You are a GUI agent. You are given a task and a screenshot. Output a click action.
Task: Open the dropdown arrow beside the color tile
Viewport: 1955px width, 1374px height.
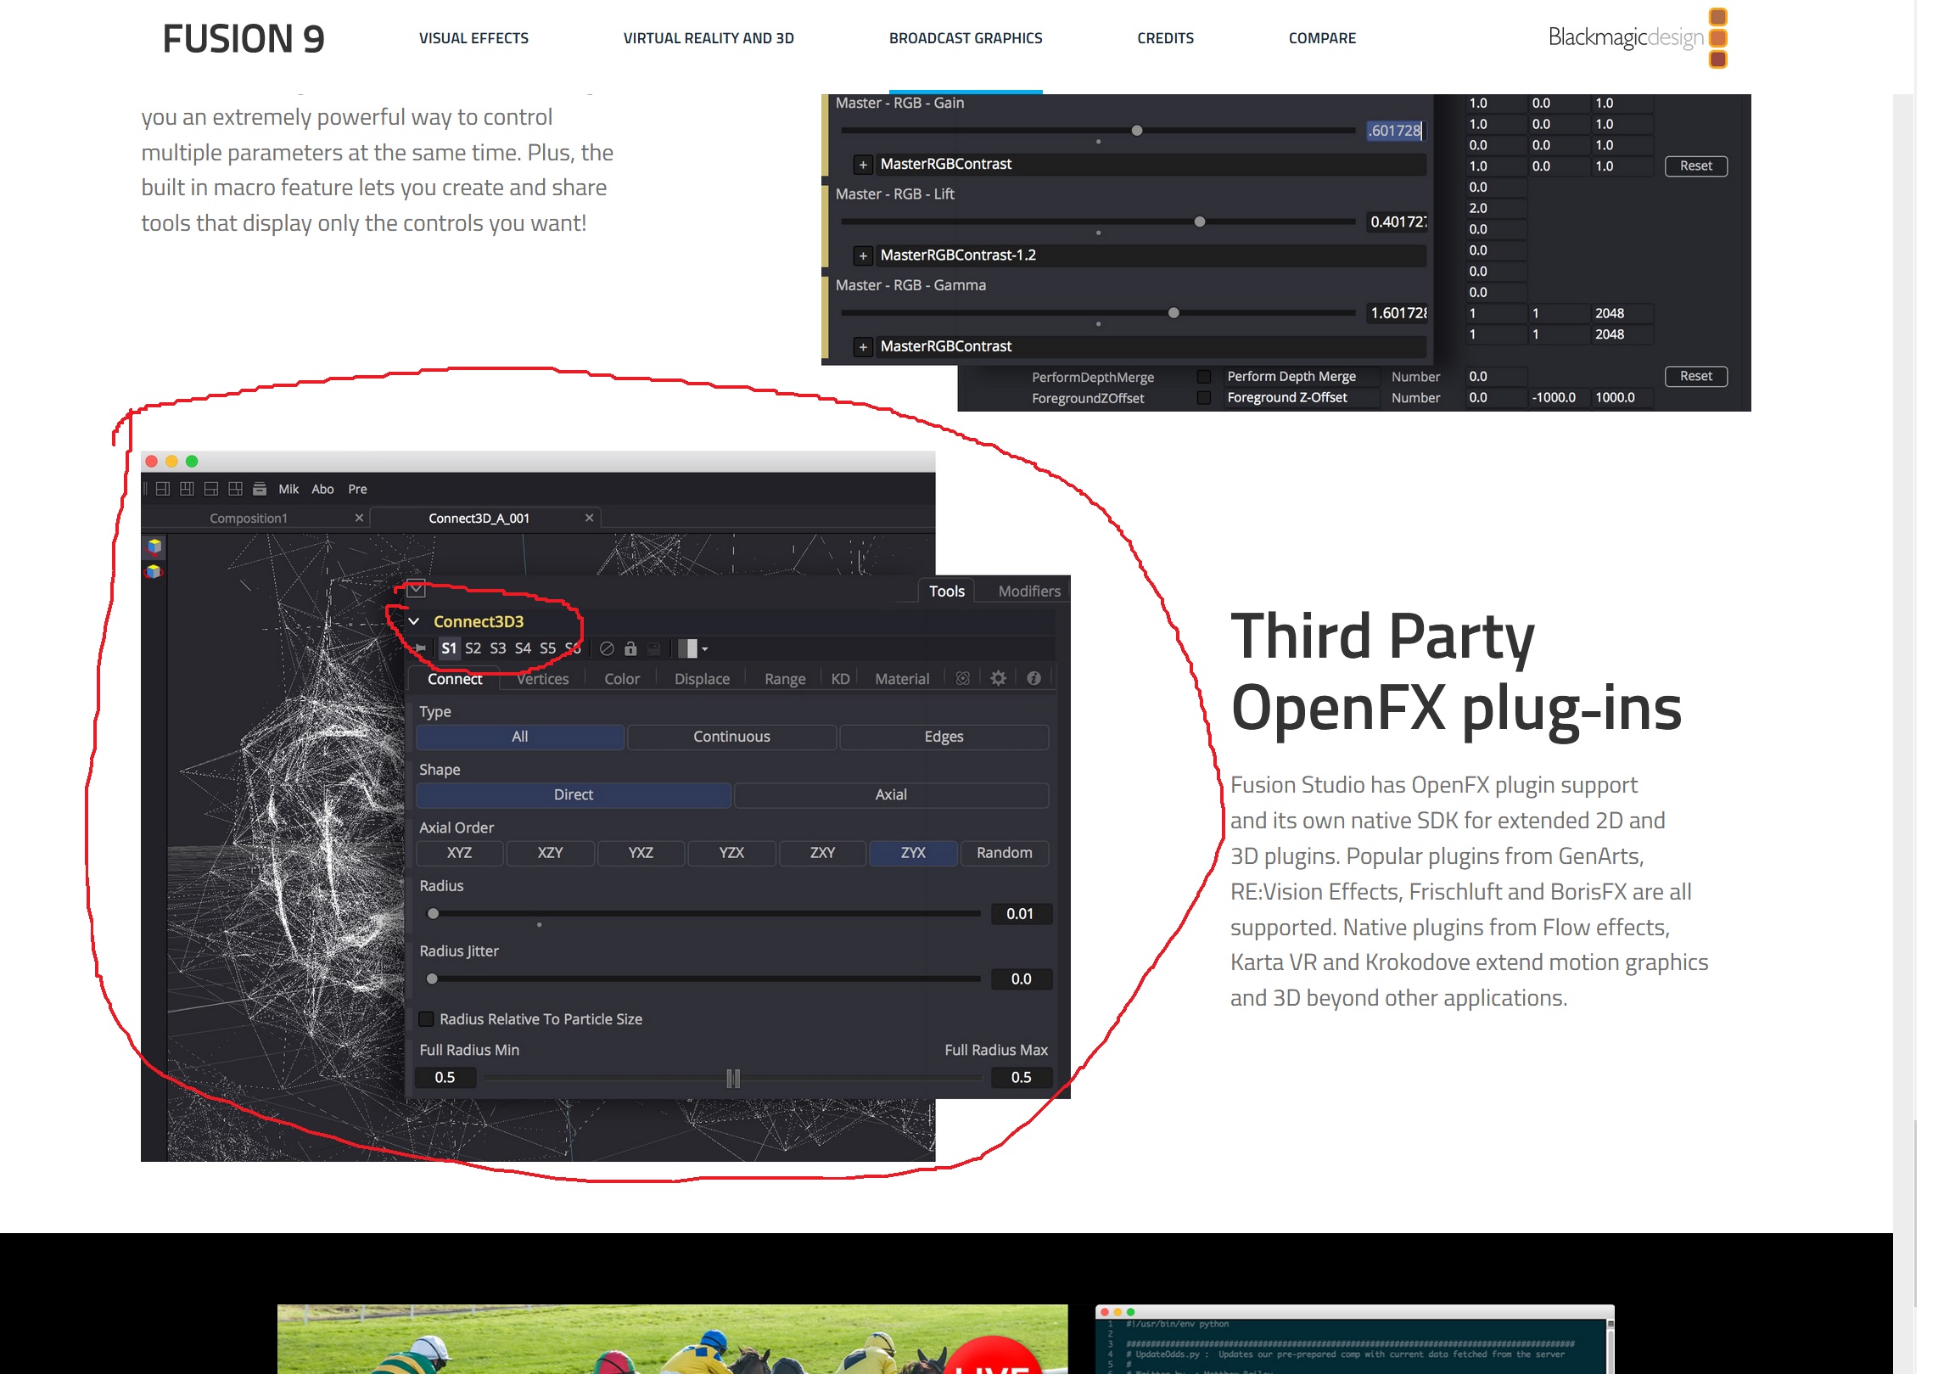(x=705, y=650)
